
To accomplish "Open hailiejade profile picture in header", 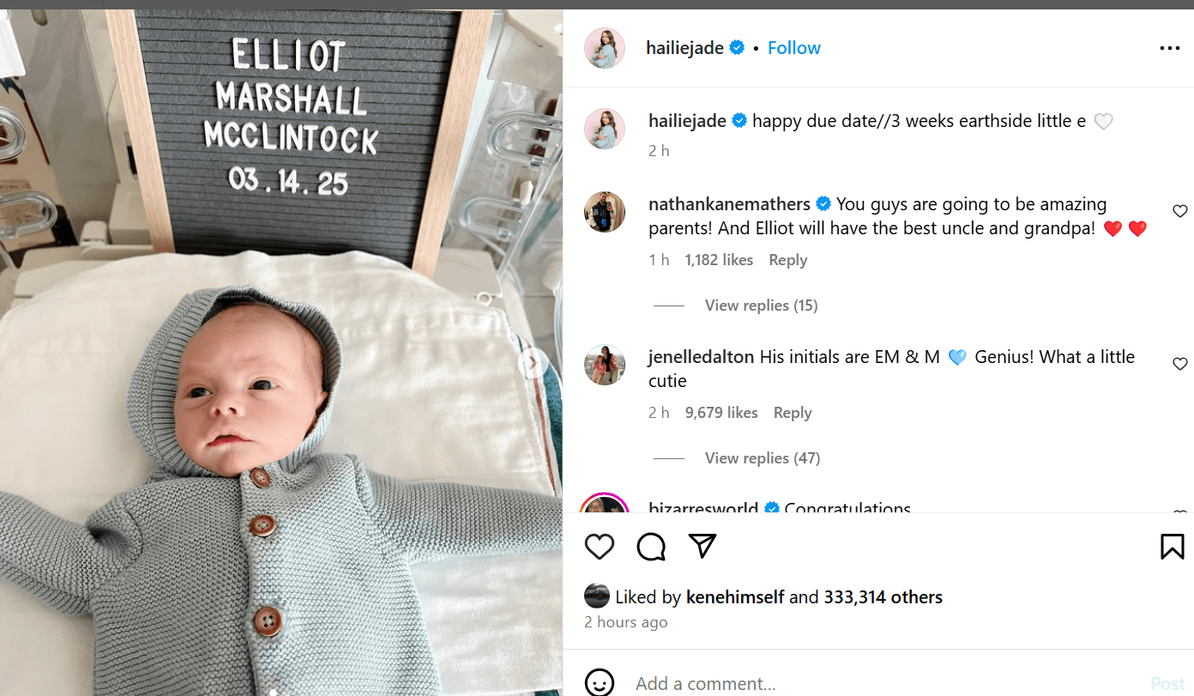I will point(605,48).
